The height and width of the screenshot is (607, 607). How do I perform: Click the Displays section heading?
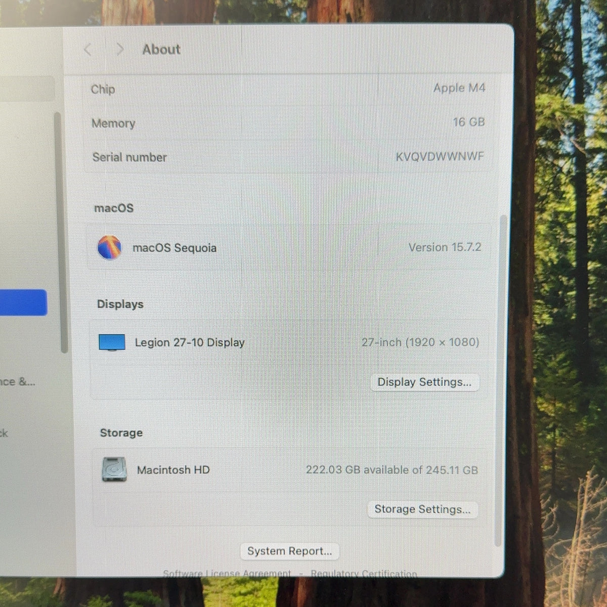pyautogui.click(x=120, y=304)
